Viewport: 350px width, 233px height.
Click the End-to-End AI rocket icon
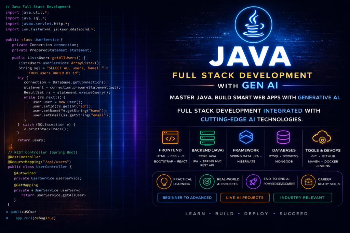(x=253, y=181)
